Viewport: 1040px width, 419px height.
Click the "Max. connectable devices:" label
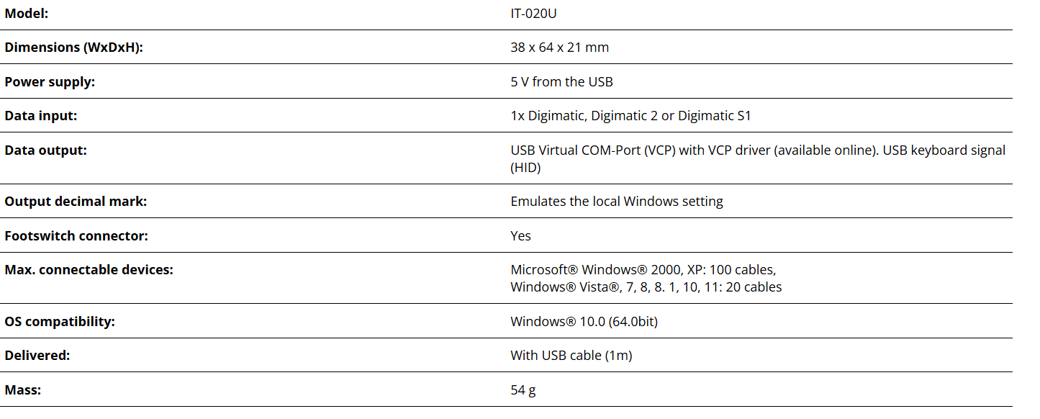coord(89,271)
